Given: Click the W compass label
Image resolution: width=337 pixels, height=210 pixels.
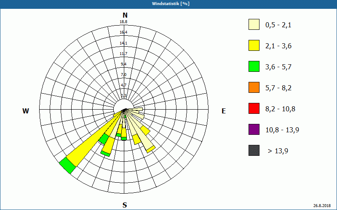Looking at the screenshot, I should tap(26, 111).
